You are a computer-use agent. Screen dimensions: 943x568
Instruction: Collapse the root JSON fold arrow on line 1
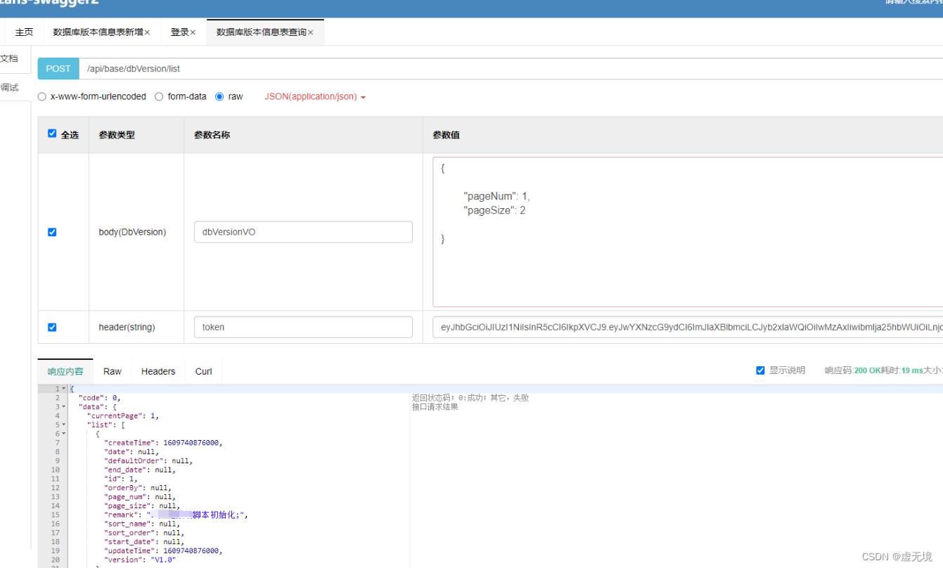pos(64,389)
